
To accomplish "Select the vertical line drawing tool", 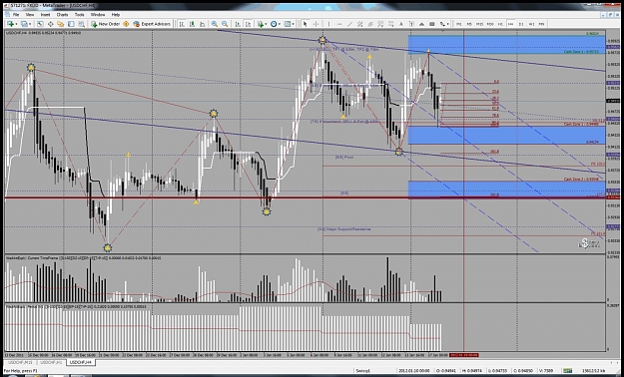I will point(328,24).
